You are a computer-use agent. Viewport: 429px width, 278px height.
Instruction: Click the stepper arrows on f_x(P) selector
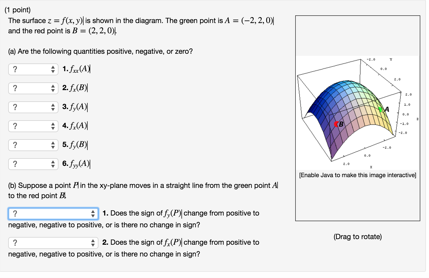[x=93, y=243]
